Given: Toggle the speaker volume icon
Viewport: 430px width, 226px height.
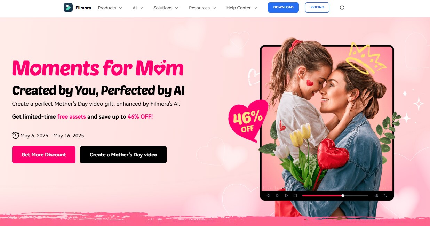Looking at the screenshot, I should pos(376,196).
